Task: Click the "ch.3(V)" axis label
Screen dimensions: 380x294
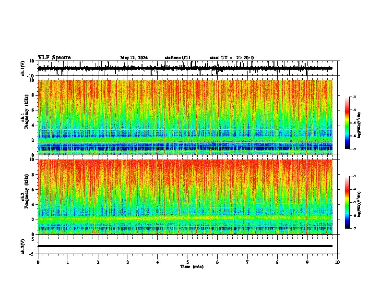Action: tap(23, 246)
